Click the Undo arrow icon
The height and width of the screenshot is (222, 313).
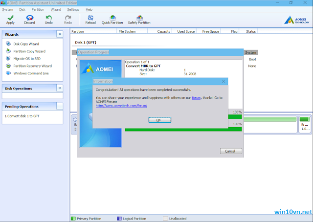(x=48, y=18)
